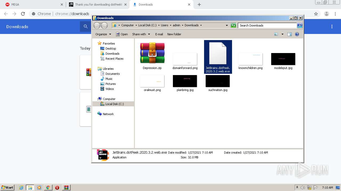This screenshot has height=191, width=341.
Task: Open the Documents library
Action: click(x=110, y=74)
